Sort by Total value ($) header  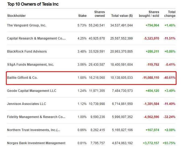point(122,16)
